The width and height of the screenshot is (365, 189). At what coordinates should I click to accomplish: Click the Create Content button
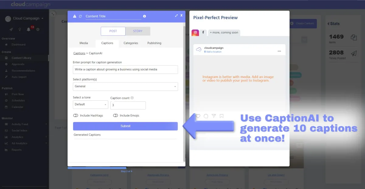(302, 24)
